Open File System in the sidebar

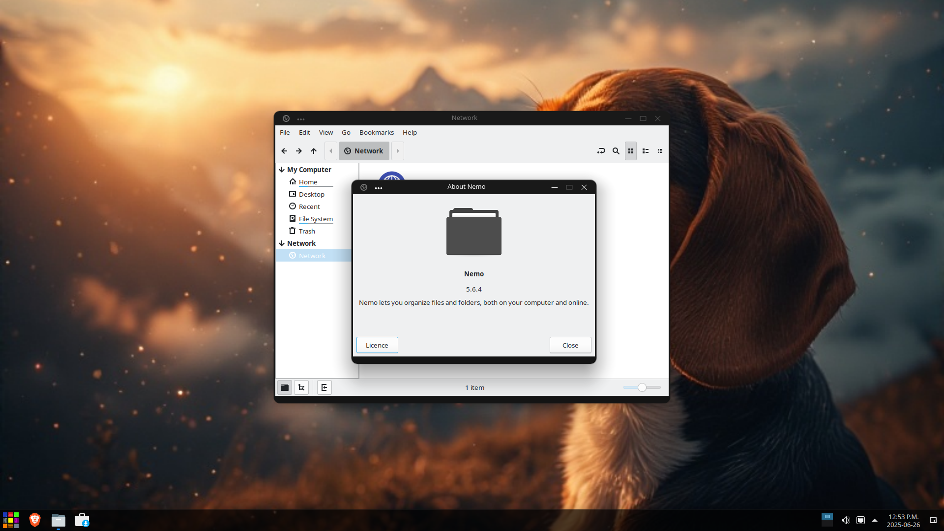[317, 219]
